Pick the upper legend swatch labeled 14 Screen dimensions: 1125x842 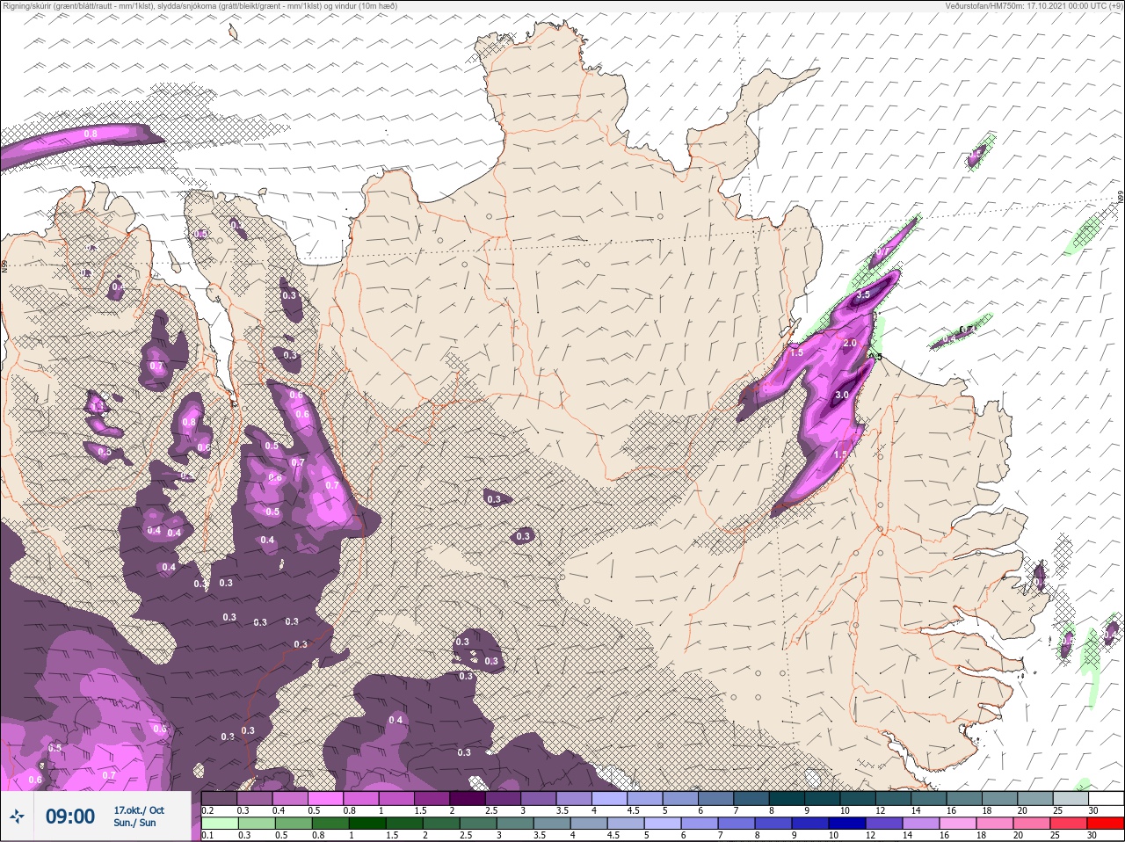tap(930, 798)
